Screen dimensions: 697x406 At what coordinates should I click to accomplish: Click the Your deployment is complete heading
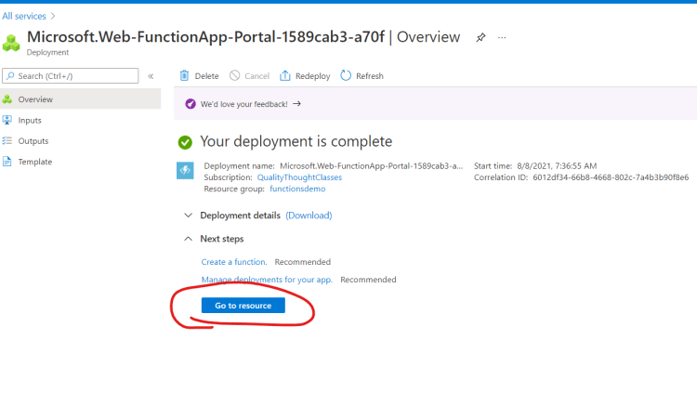click(x=296, y=141)
